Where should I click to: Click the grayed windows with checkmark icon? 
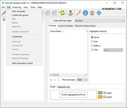pos(54,13)
